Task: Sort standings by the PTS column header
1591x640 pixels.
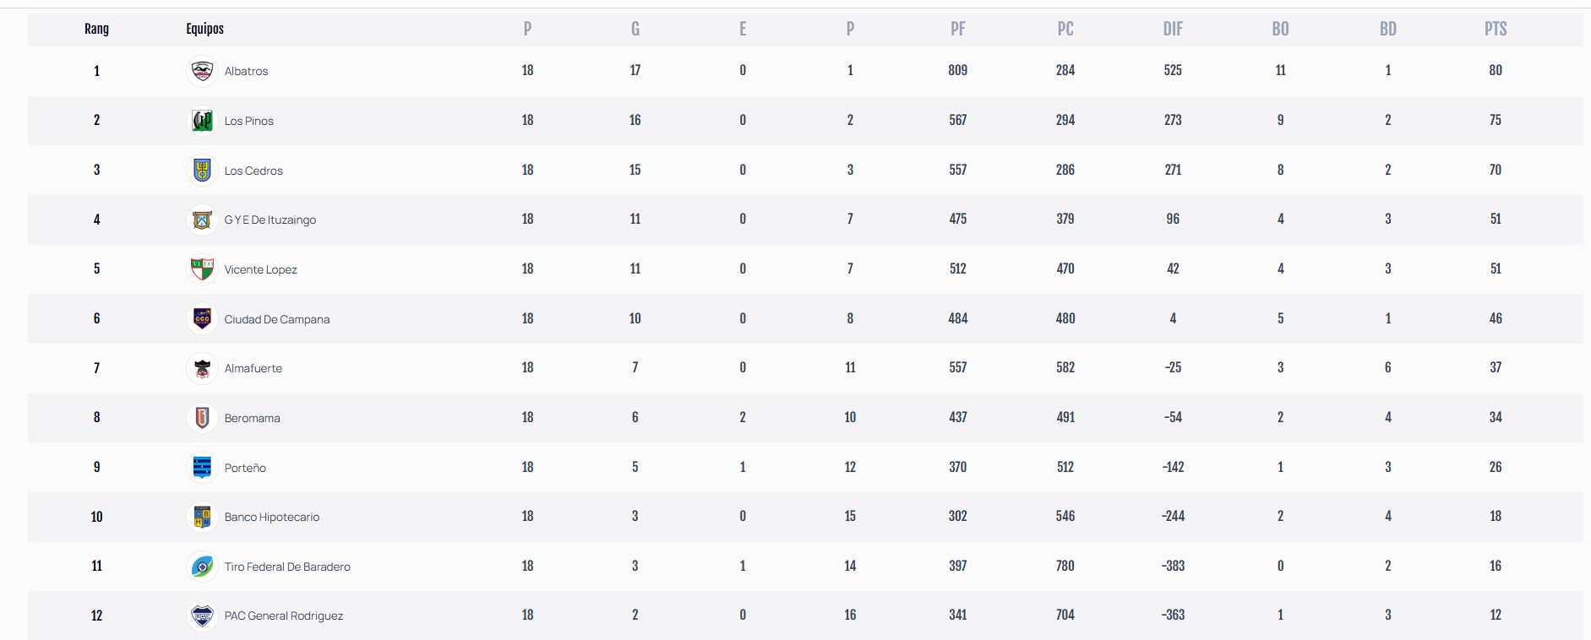Action: [x=1496, y=29]
